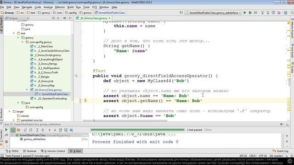This screenshot has height=165, width=294.
Task: Click the editor horizontal scrollbar
Action: pos(125,121)
